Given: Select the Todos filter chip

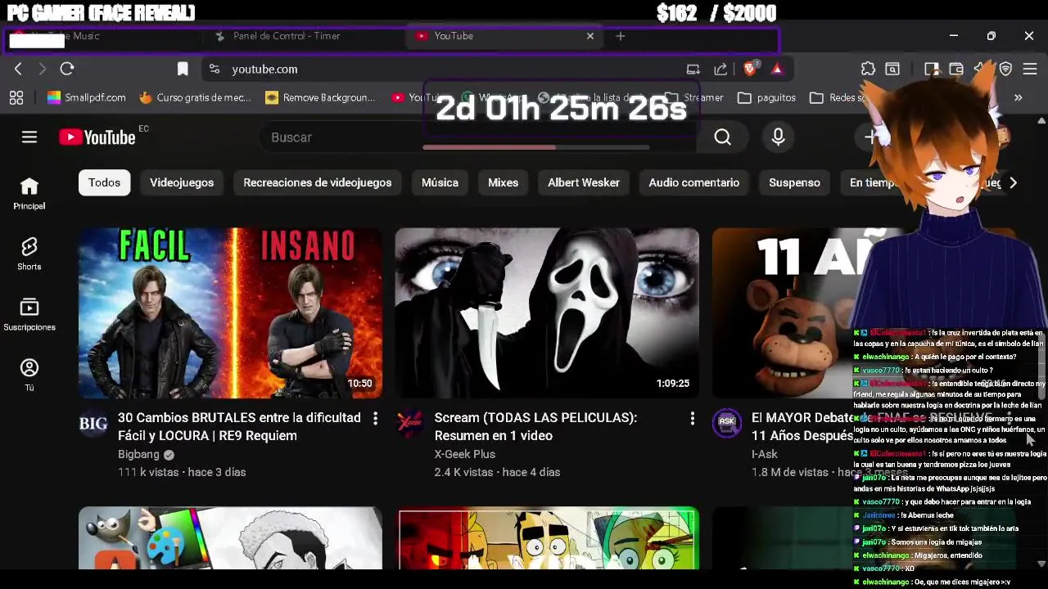Looking at the screenshot, I should point(104,182).
